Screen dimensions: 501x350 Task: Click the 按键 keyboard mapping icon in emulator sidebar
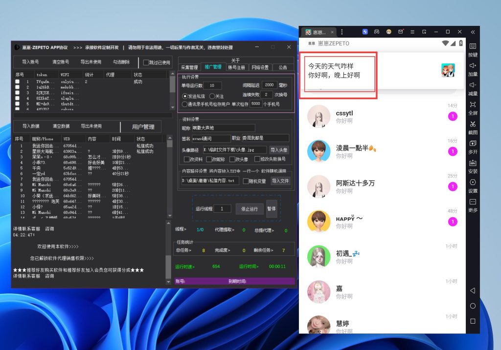coord(473,49)
